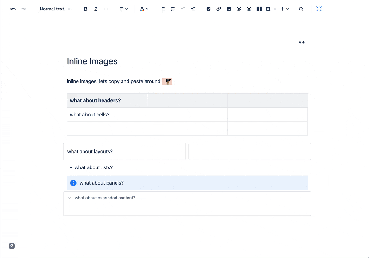Select the inline dog image thumbnail
Viewport: 369px width, 258px height.
167,81
